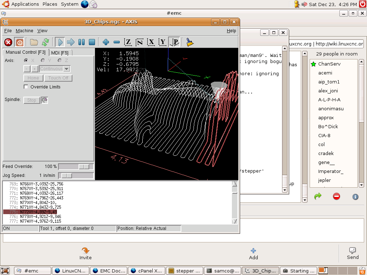Zoom out the preview with minus icon
The image size is (367, 275).
pyautogui.click(x=116, y=42)
